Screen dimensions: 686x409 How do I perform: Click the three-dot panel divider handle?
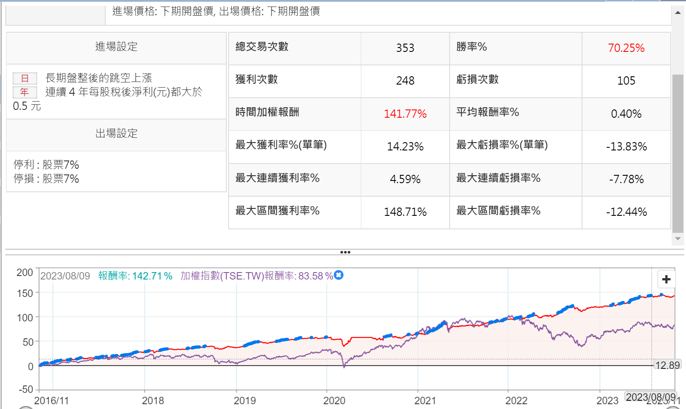click(x=345, y=252)
